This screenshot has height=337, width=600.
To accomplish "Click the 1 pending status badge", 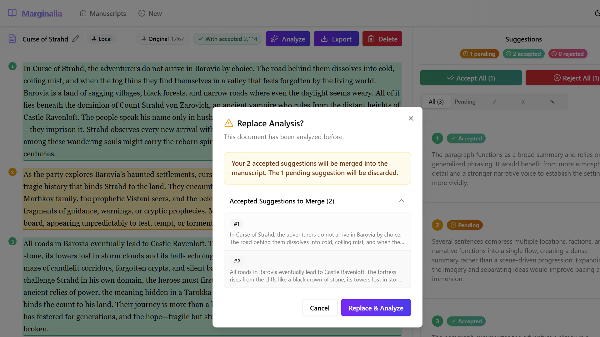I will (479, 54).
